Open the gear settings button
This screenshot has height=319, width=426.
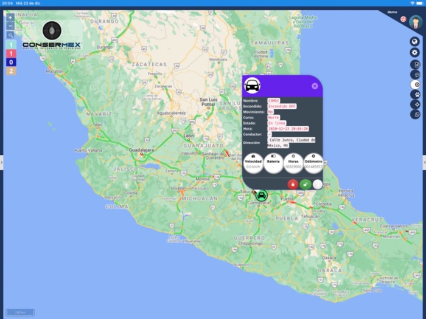tap(414, 52)
